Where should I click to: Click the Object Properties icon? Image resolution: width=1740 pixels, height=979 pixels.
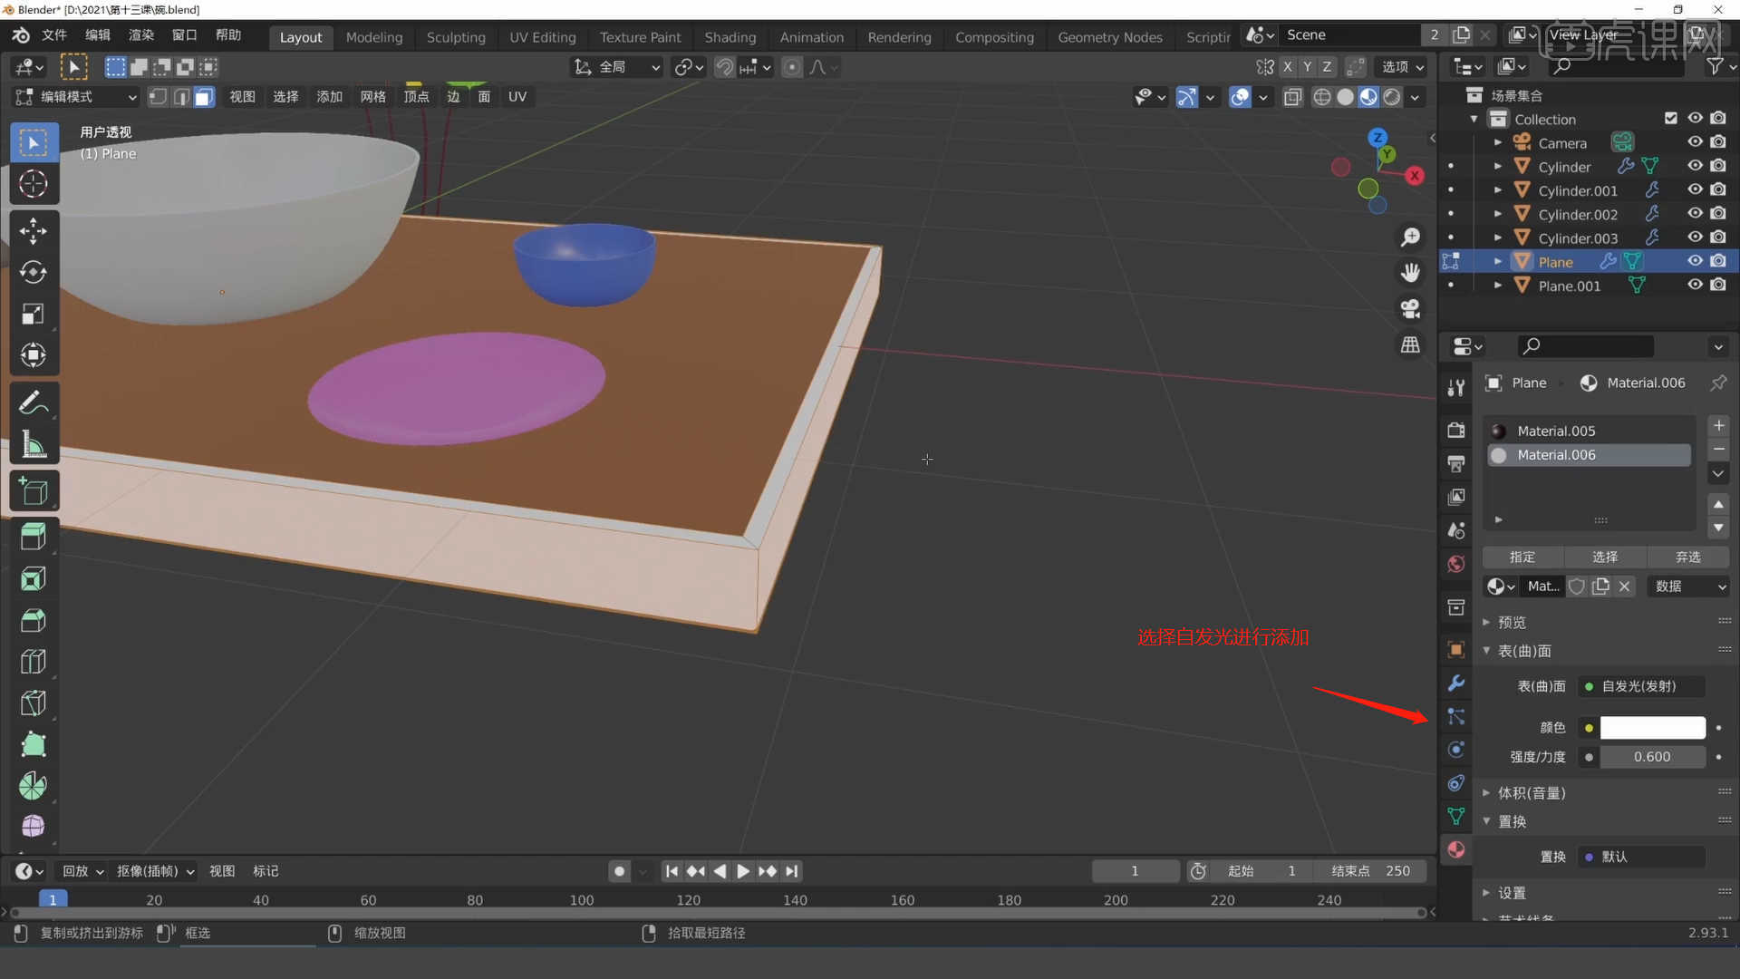click(1456, 650)
